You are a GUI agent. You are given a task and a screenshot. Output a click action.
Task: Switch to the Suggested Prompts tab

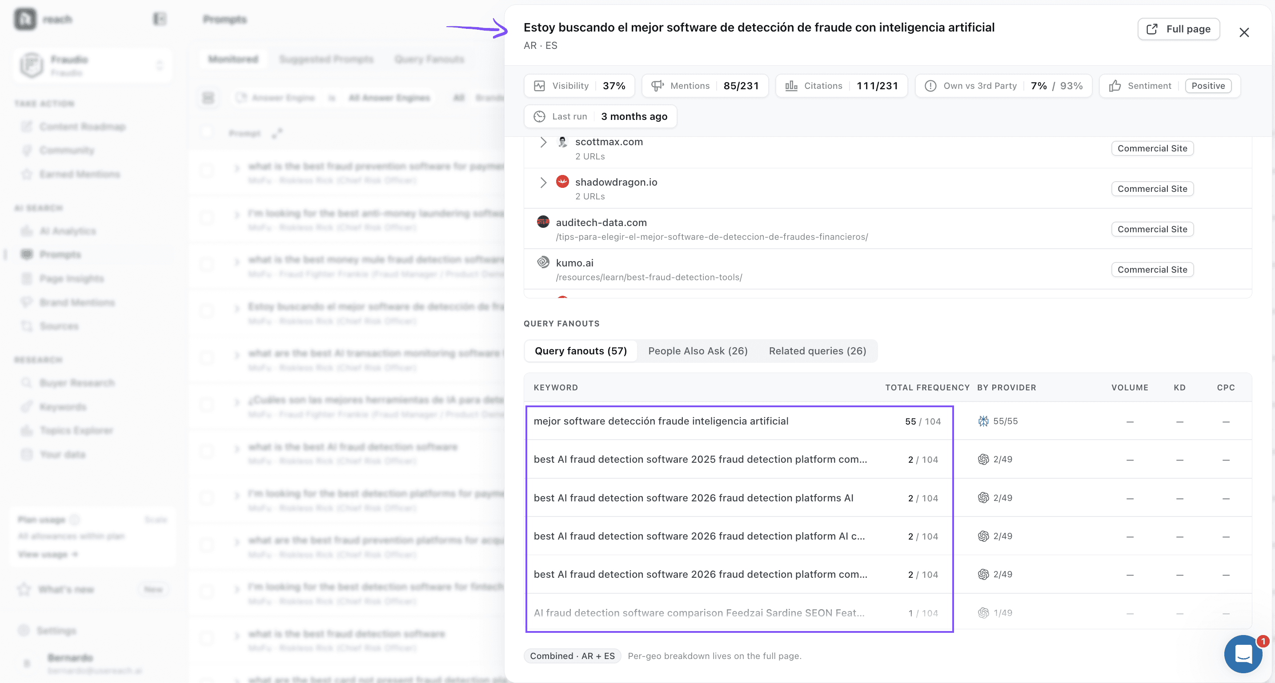(326, 60)
